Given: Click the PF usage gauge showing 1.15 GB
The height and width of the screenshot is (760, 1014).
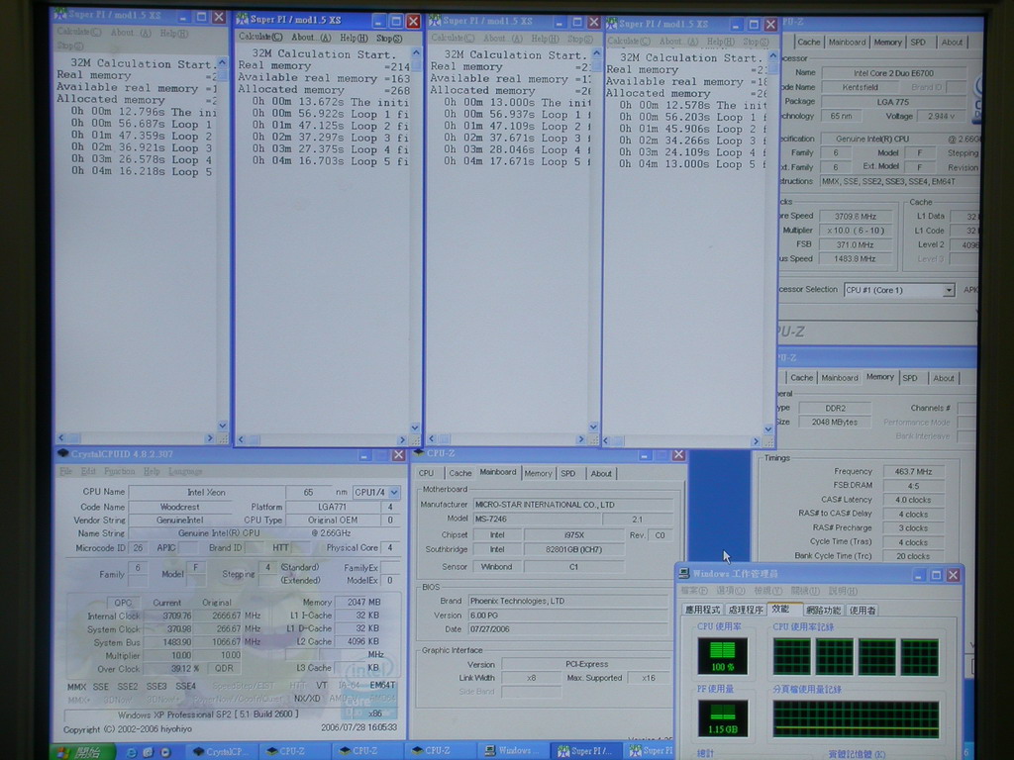Looking at the screenshot, I should [x=722, y=718].
